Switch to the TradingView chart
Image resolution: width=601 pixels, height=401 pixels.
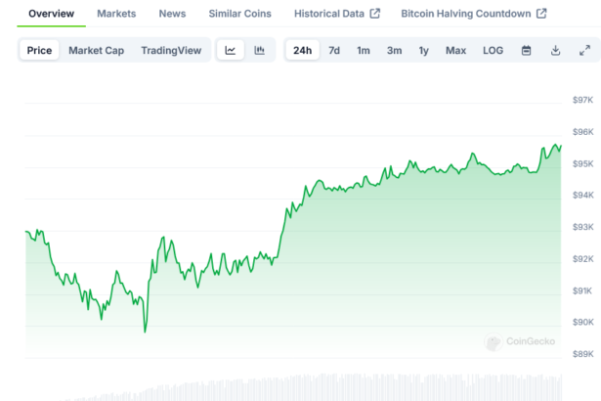coord(171,50)
